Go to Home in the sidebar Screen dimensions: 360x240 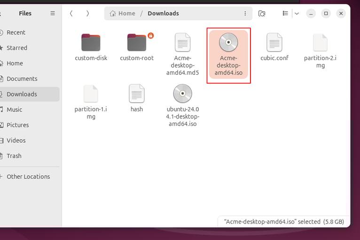click(29, 63)
